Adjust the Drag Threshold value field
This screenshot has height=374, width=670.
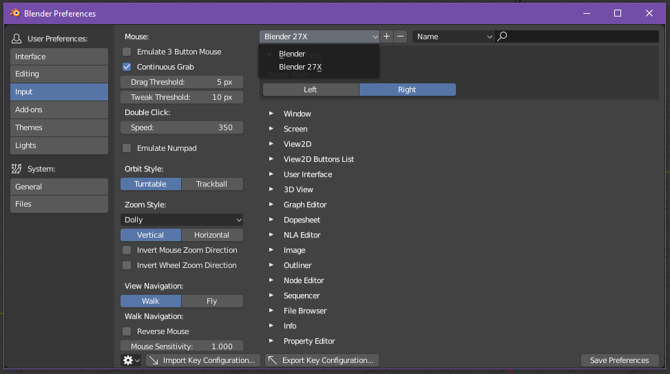coord(182,82)
